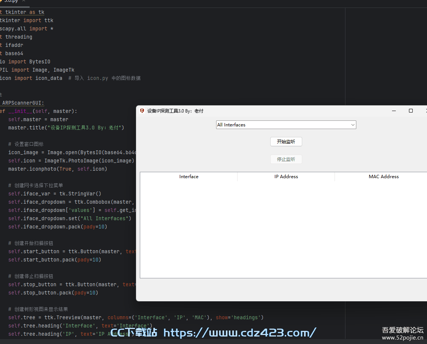This screenshot has height=344, width=427.
Task: Click the ttk.Treeview code line
Action: tap(136, 317)
